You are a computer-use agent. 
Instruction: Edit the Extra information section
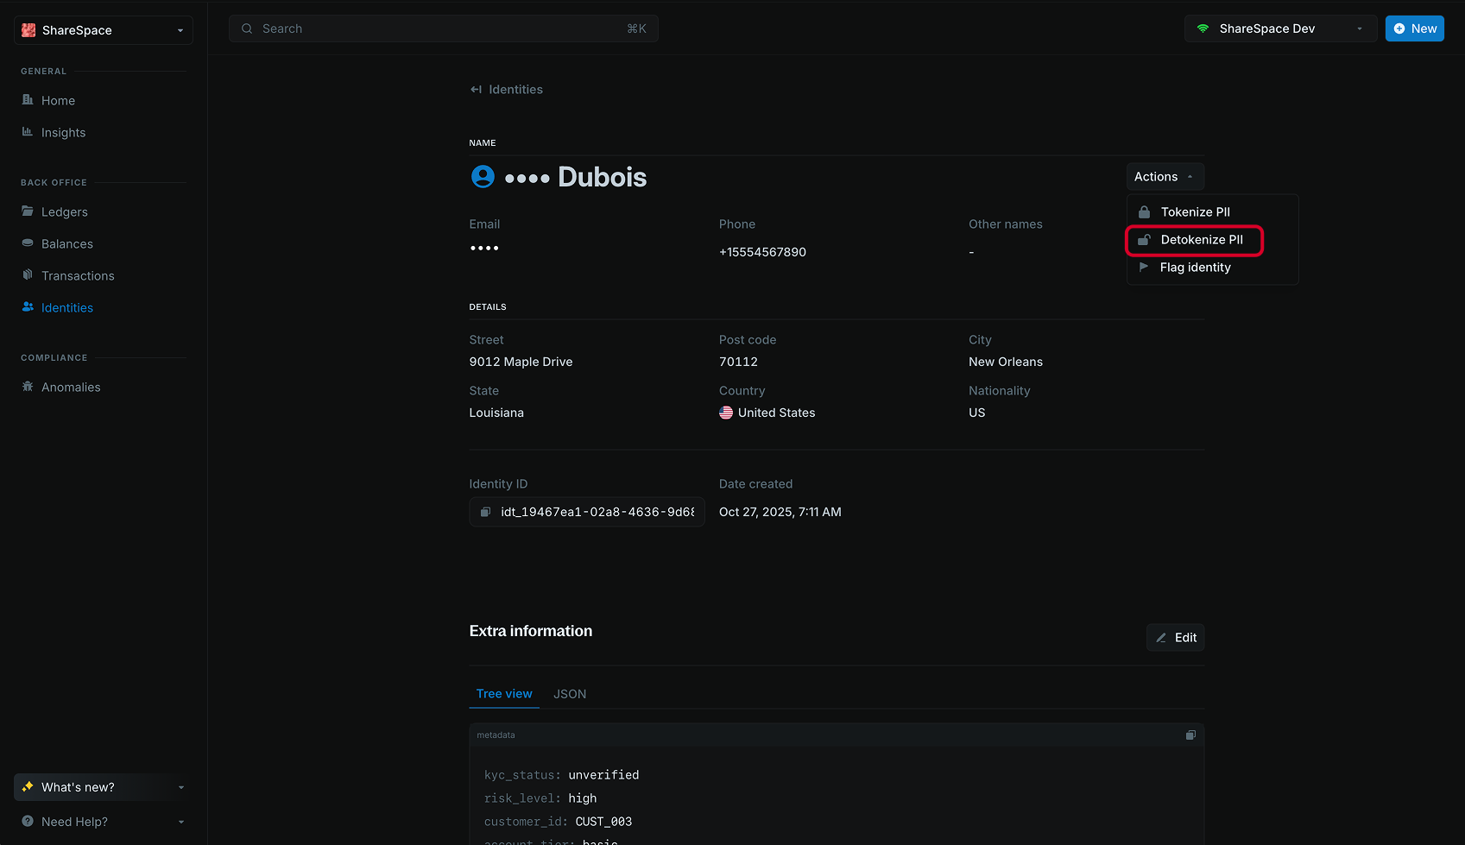click(1175, 637)
